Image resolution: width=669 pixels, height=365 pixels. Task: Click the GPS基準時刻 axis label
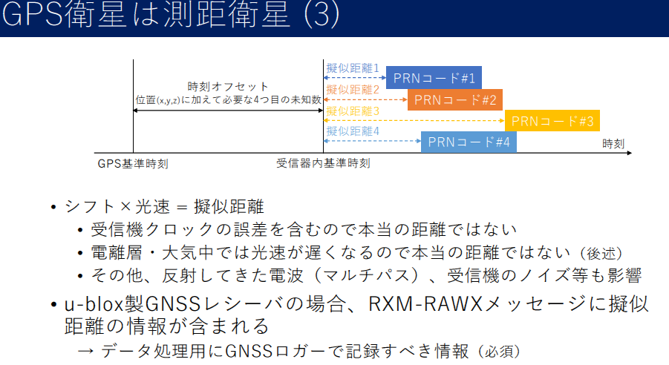133,163
